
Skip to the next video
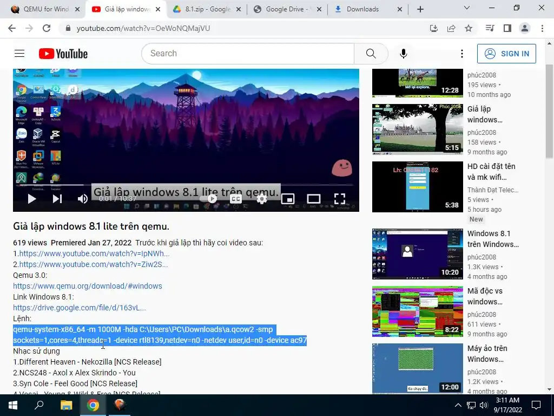click(57, 199)
